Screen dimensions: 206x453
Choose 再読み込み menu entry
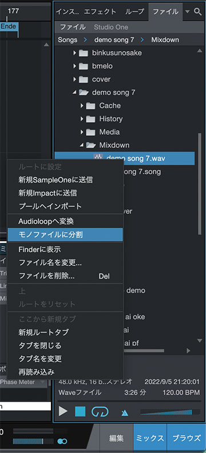click(65, 372)
